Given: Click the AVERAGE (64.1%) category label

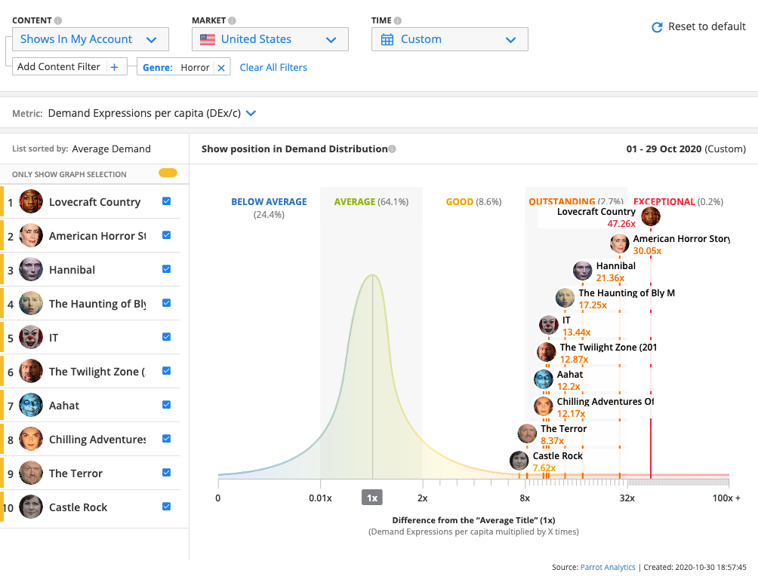Looking at the screenshot, I should pos(371,202).
